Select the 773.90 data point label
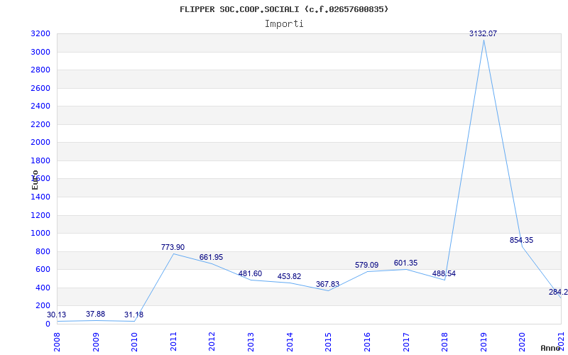Viewport: 568px width, 355px height. pyautogui.click(x=173, y=247)
